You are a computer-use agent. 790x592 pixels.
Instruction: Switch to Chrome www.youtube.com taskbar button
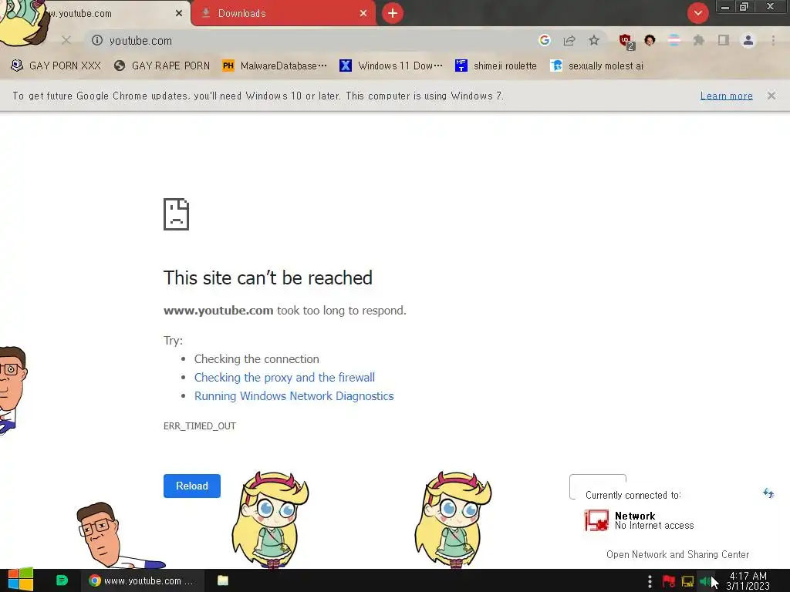pyautogui.click(x=142, y=580)
